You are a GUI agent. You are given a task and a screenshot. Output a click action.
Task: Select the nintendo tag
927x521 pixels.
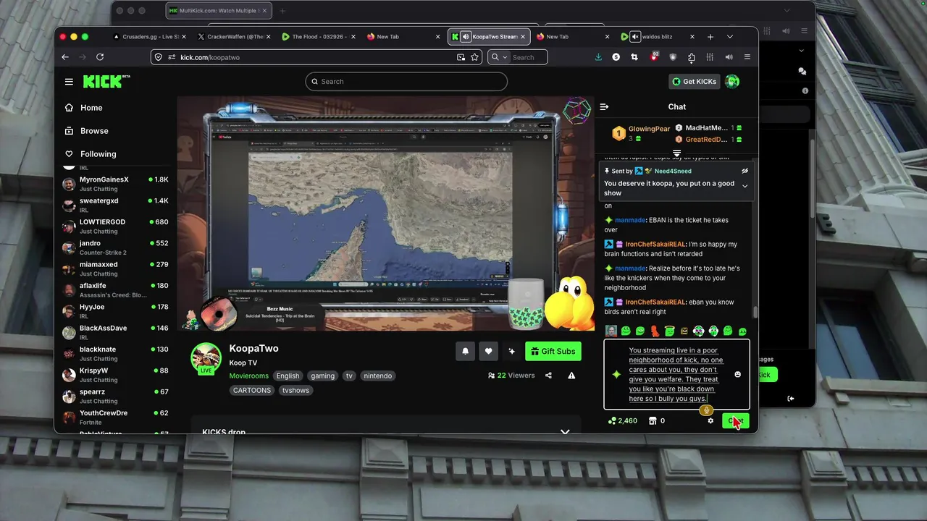coord(378,376)
